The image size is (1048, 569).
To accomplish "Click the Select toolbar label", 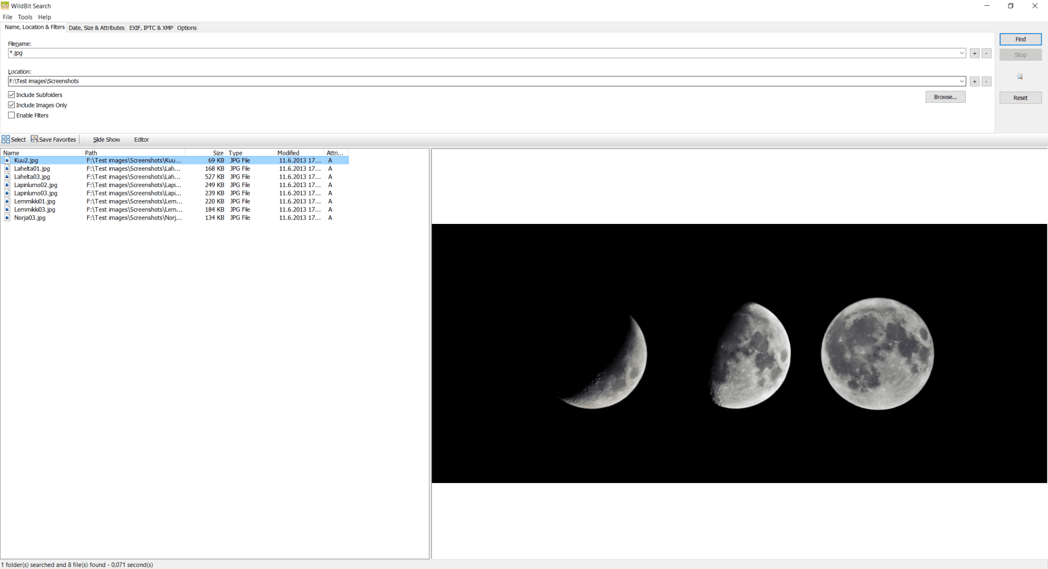I will (x=18, y=140).
